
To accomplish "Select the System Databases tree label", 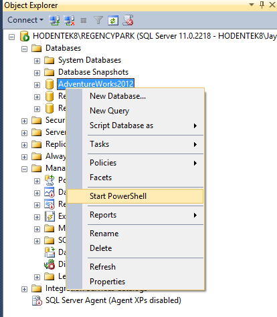I will click(x=90, y=60).
